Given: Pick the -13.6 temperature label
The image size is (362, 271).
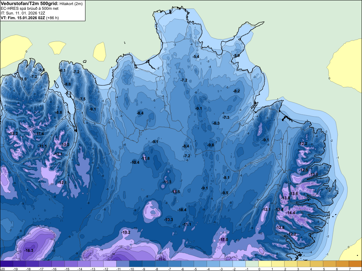Looking at the screenshot, I should pos(294,193).
